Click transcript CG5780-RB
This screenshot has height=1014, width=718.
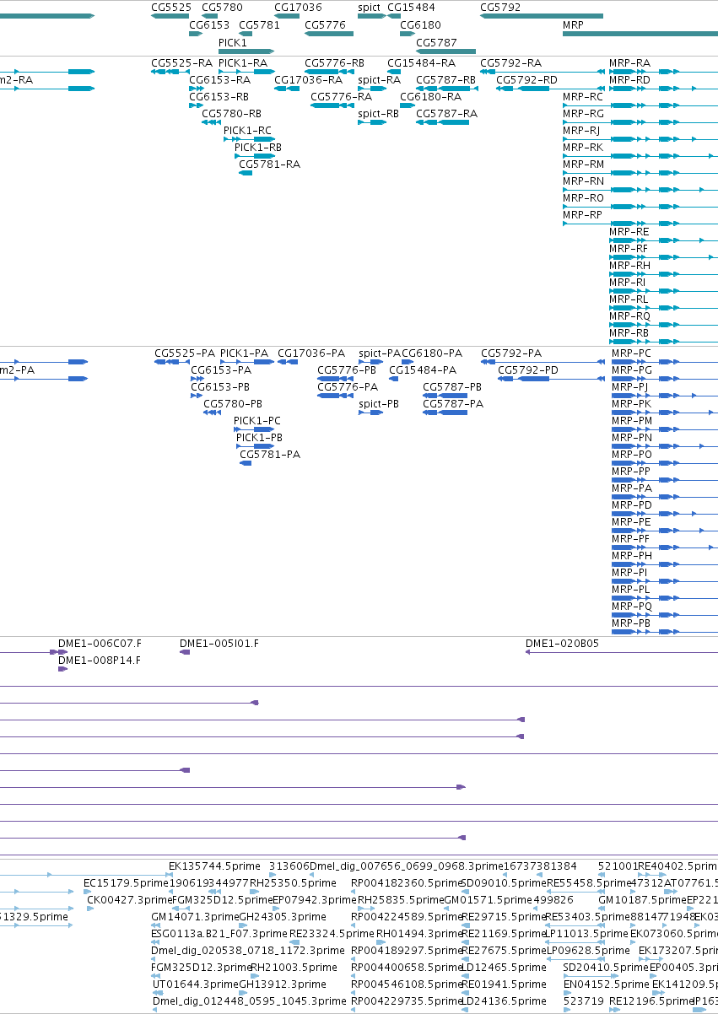click(x=231, y=113)
